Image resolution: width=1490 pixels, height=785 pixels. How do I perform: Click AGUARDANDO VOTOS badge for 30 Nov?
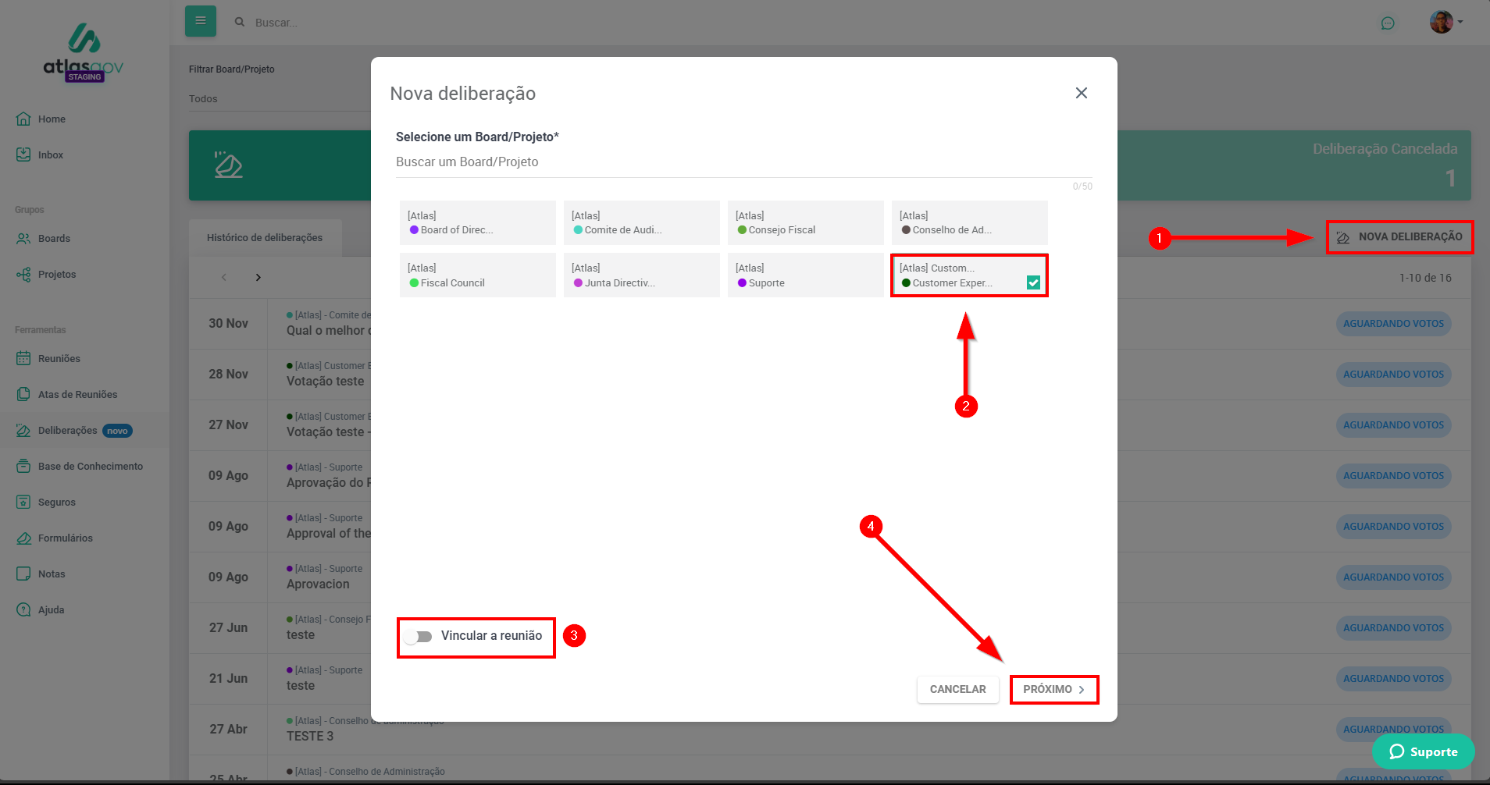pos(1394,324)
